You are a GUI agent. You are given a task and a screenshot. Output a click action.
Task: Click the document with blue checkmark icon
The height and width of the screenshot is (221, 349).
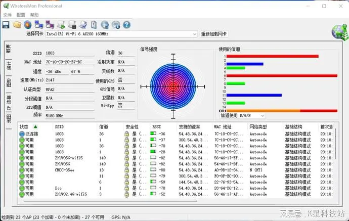83,25
